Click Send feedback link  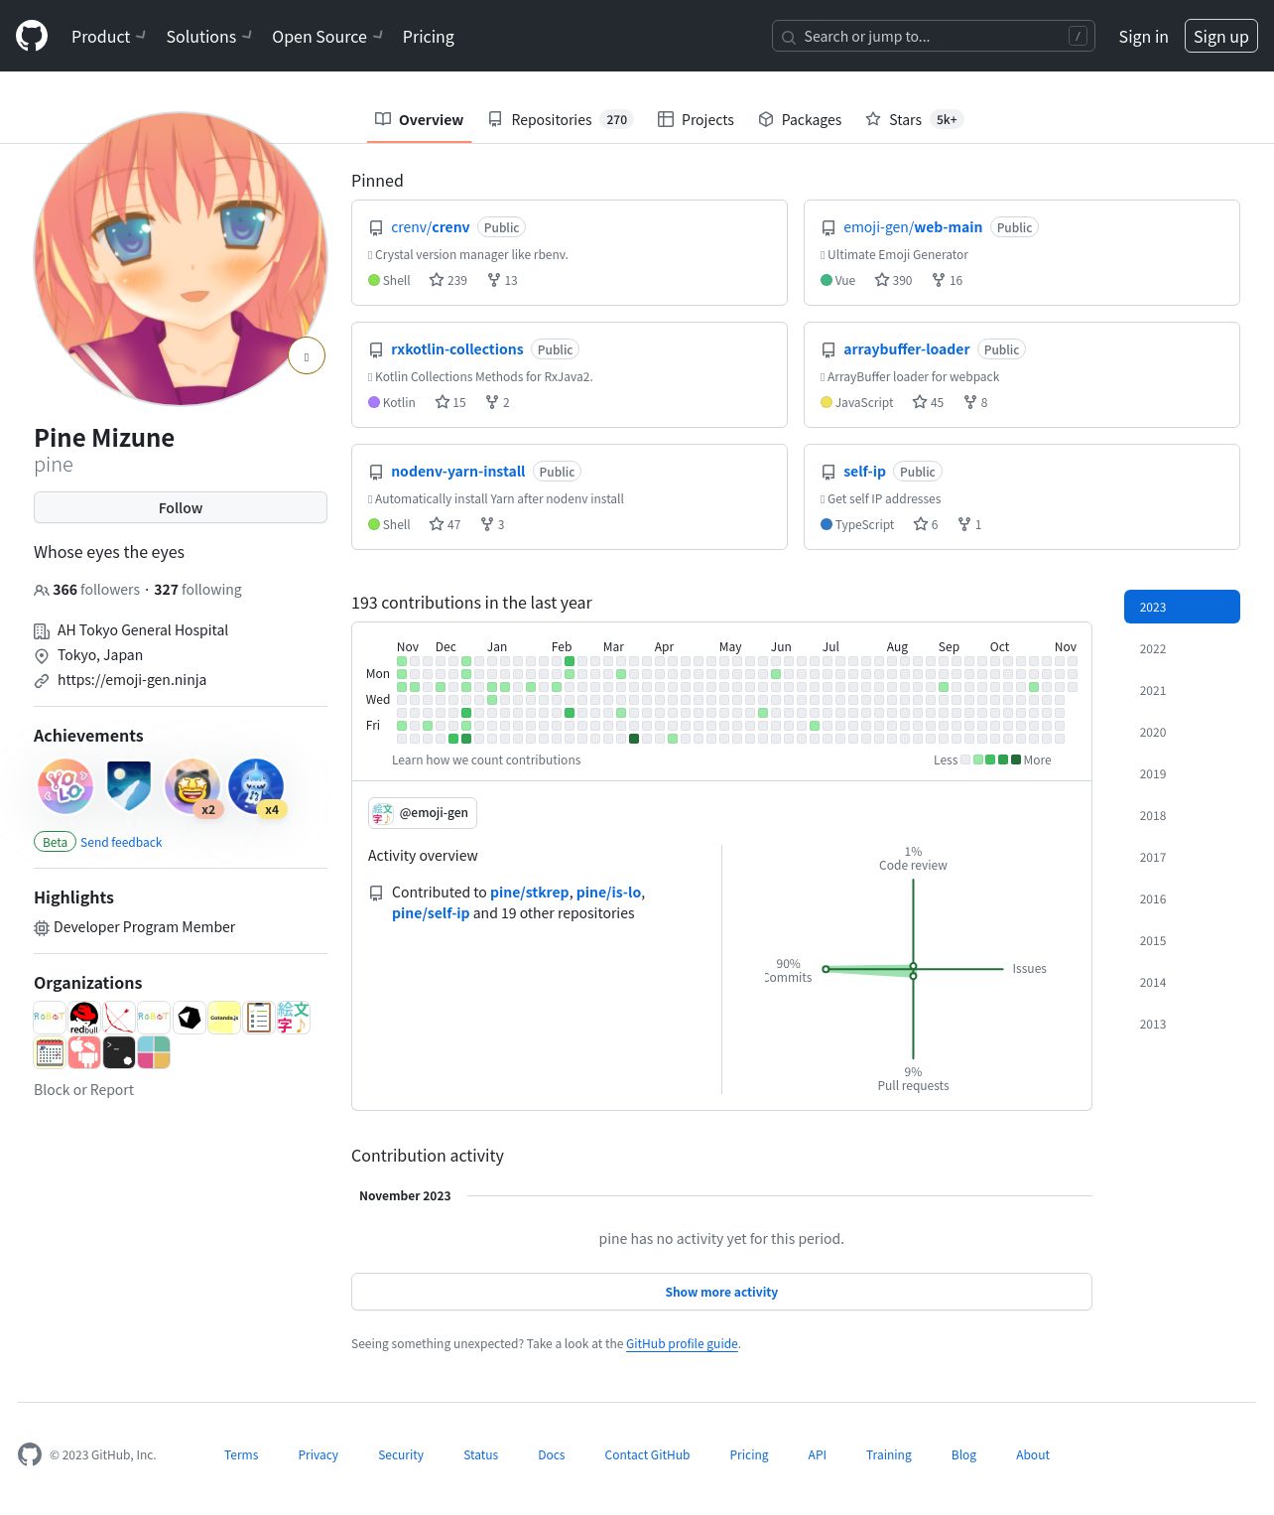click(121, 842)
